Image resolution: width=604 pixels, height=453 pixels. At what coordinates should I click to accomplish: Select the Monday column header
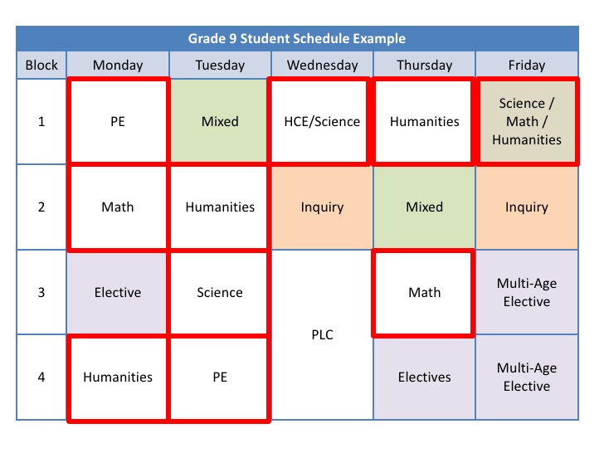[x=118, y=65]
